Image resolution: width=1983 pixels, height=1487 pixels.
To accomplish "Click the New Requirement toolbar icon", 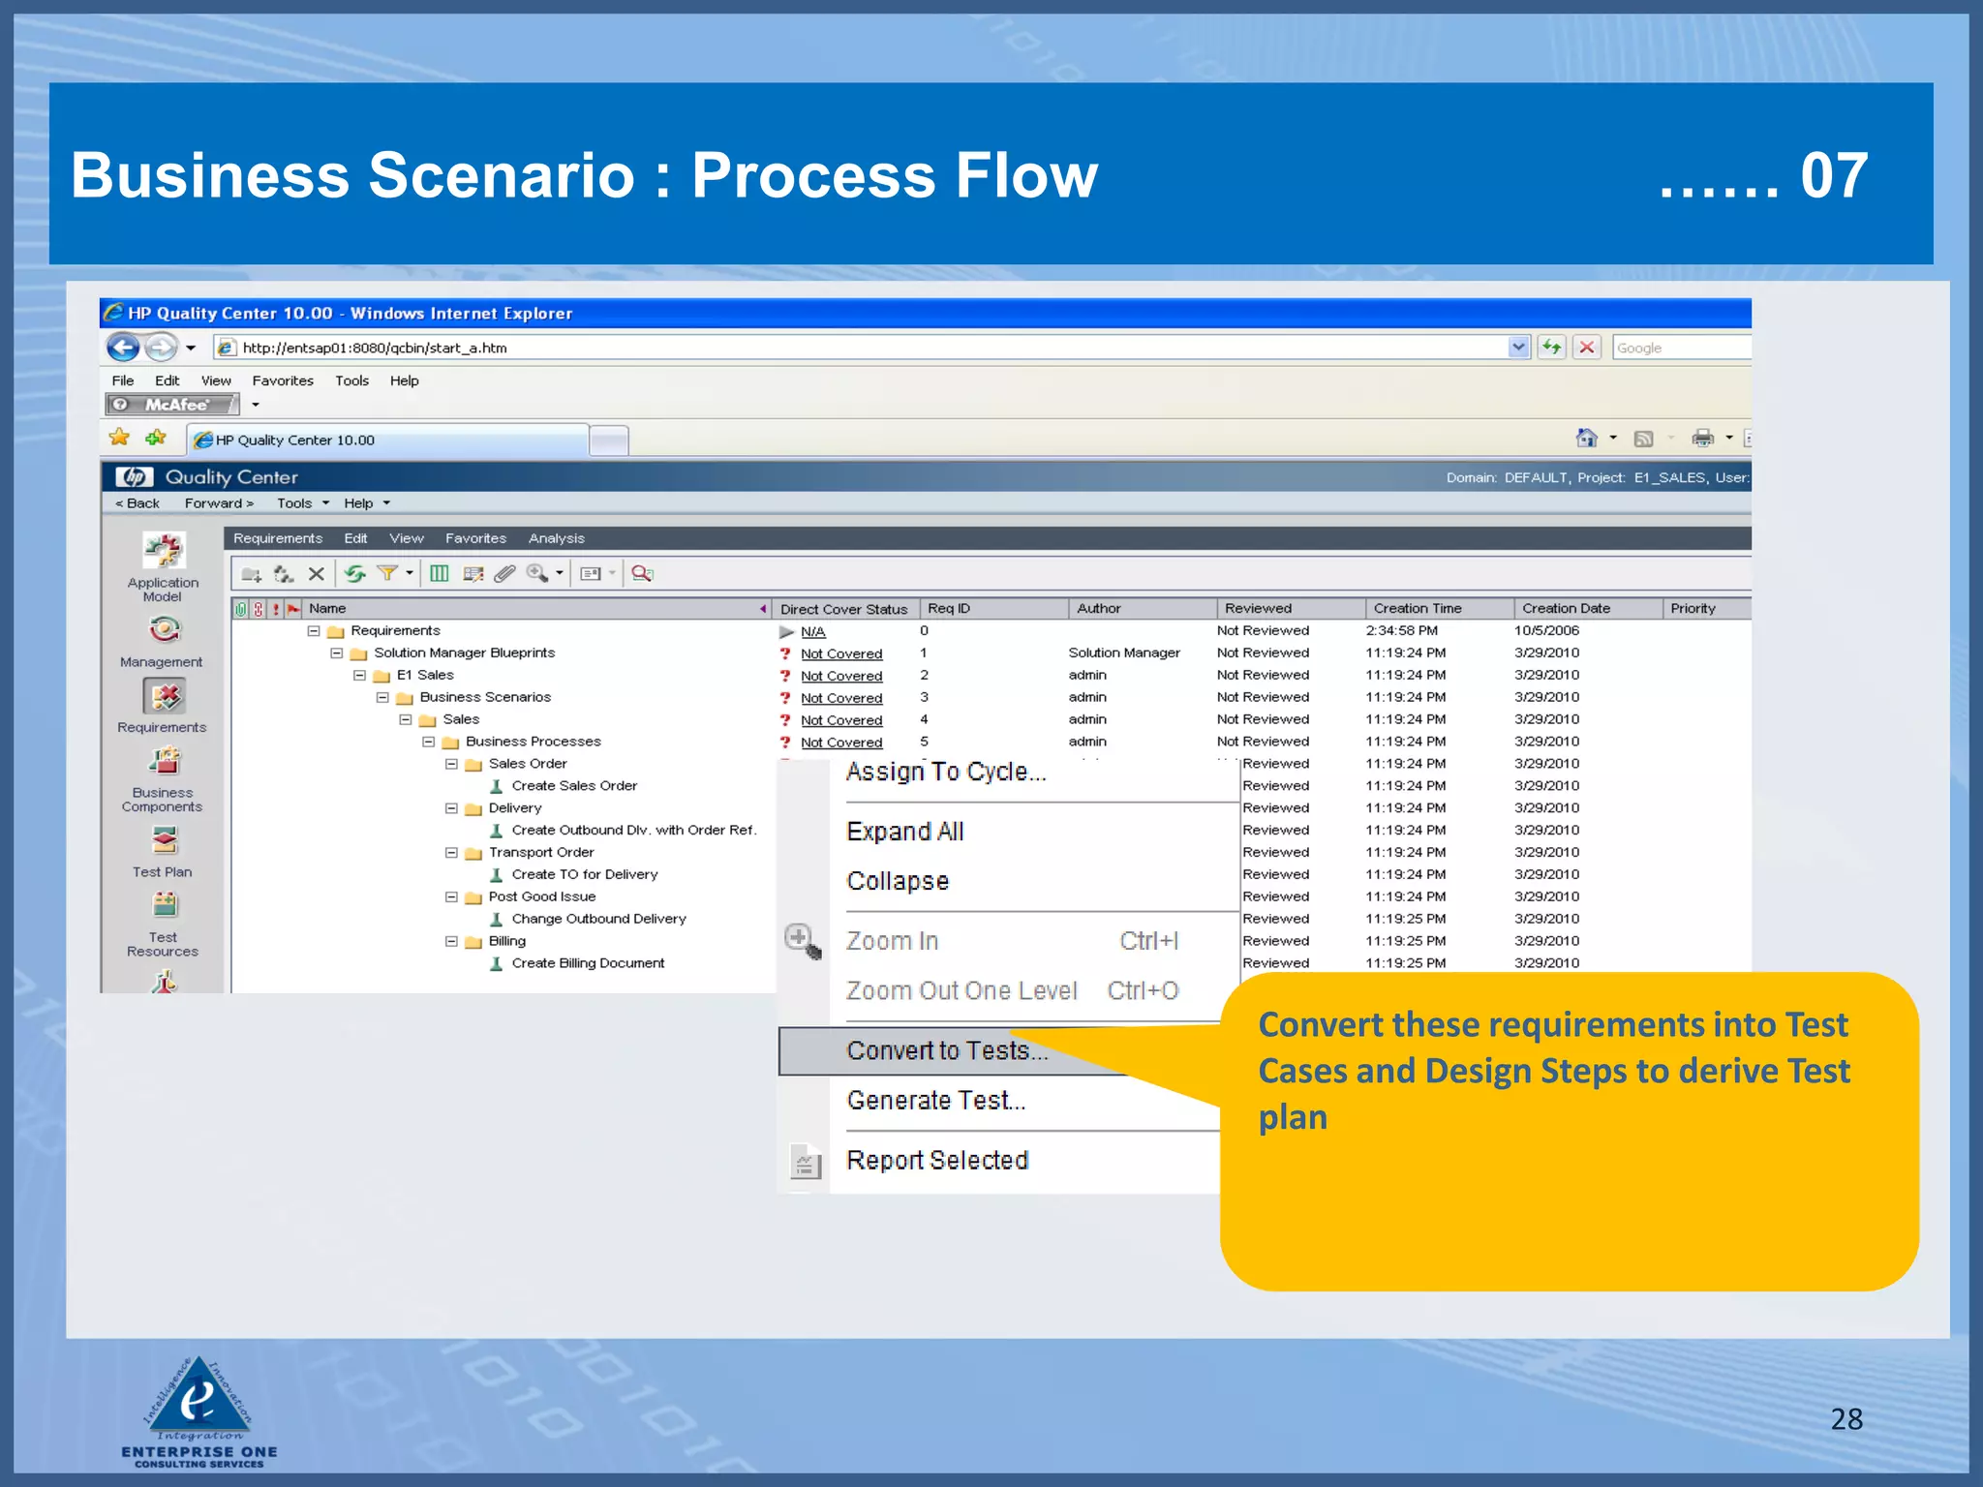I will click(284, 574).
